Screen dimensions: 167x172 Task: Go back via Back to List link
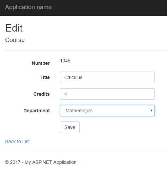pos(17,141)
